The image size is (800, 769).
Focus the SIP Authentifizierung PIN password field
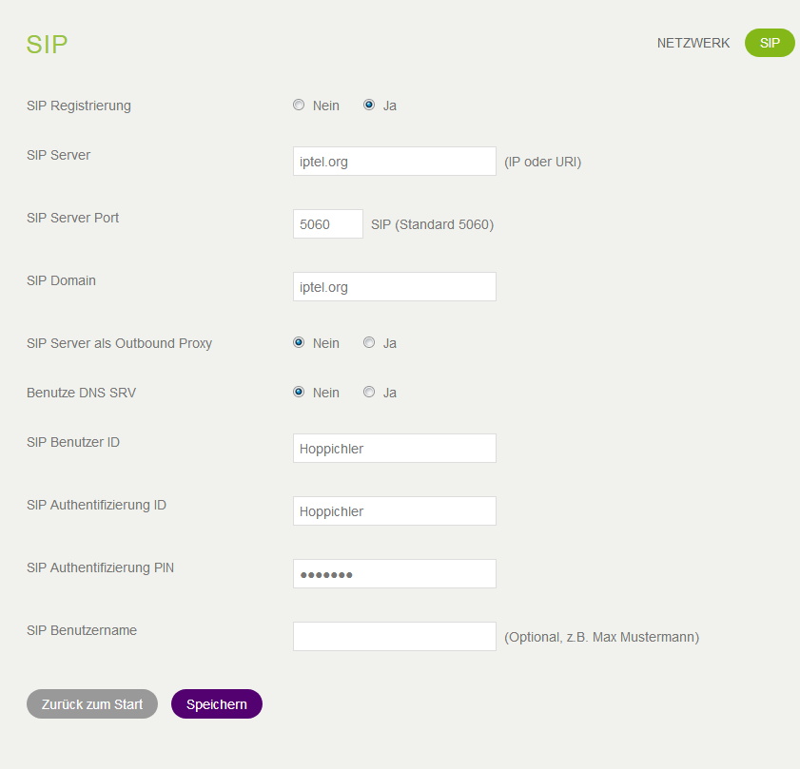pyautogui.click(x=395, y=574)
